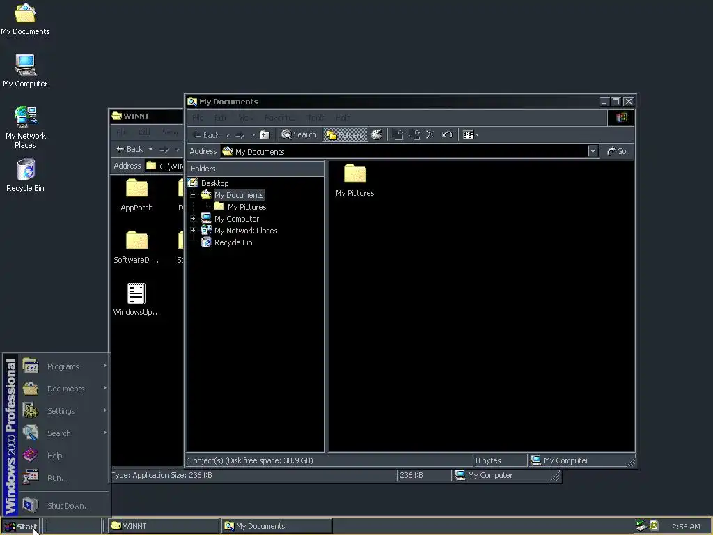Toggle the Folders pane button
The image size is (713, 535).
click(x=345, y=134)
